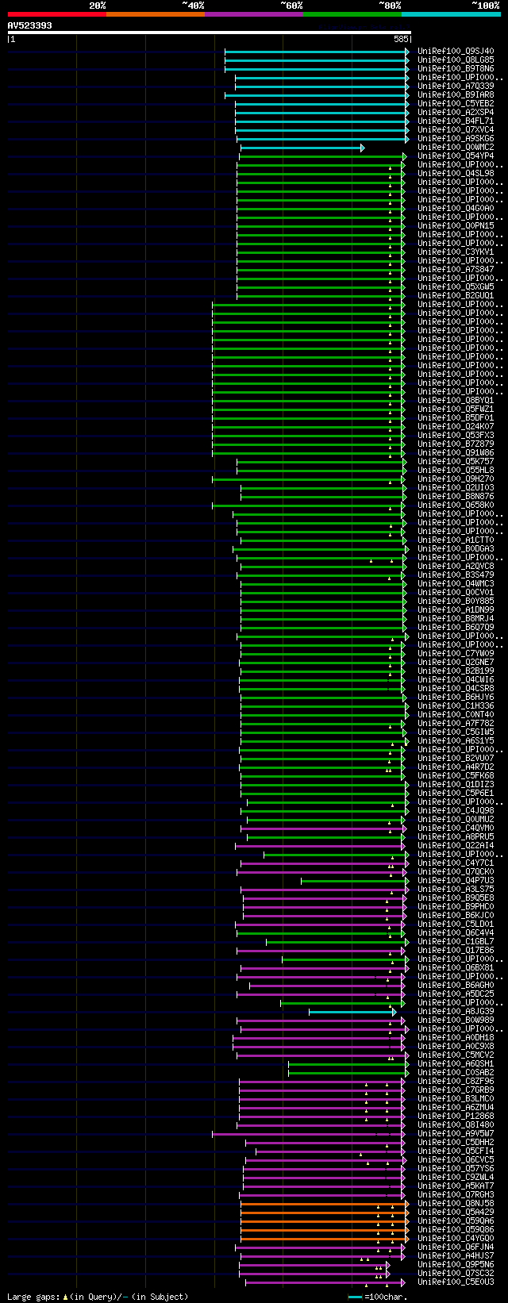Select the UniRef100_Q4G0A0 label
This screenshot has width=508, height=1303.
pos(456,208)
